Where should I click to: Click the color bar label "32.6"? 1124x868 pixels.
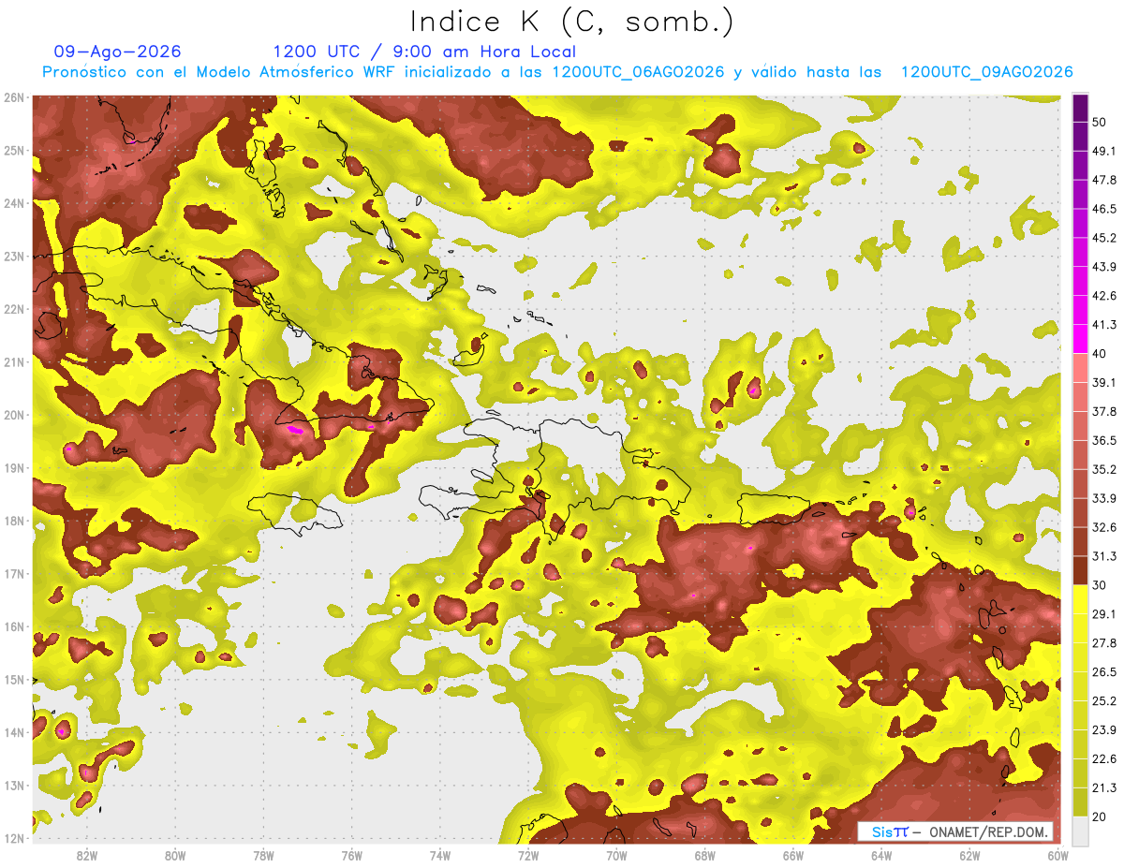pos(1103,527)
